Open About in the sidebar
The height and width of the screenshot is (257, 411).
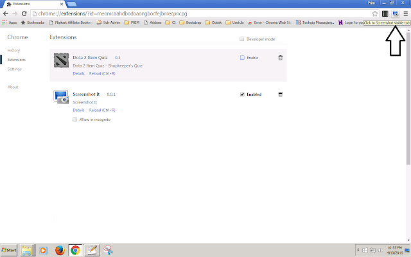pyautogui.click(x=13, y=87)
